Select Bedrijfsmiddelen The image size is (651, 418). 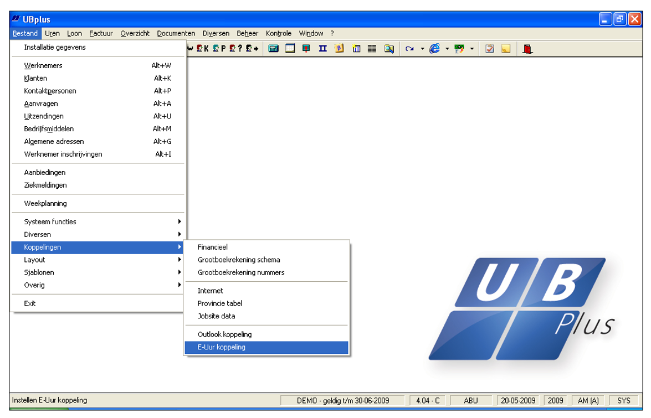pyautogui.click(x=98, y=128)
